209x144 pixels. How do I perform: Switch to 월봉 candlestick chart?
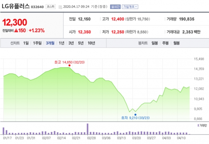tap(177, 43)
